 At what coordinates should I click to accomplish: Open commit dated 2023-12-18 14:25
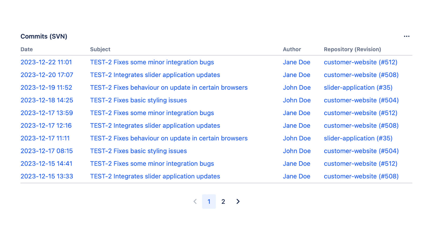(x=46, y=100)
